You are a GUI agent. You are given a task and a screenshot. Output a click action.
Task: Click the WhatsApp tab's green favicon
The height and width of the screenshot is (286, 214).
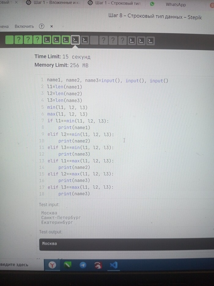click(x=152, y=4)
